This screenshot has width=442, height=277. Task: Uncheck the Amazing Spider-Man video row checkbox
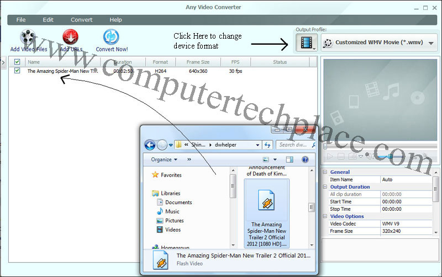[17, 71]
